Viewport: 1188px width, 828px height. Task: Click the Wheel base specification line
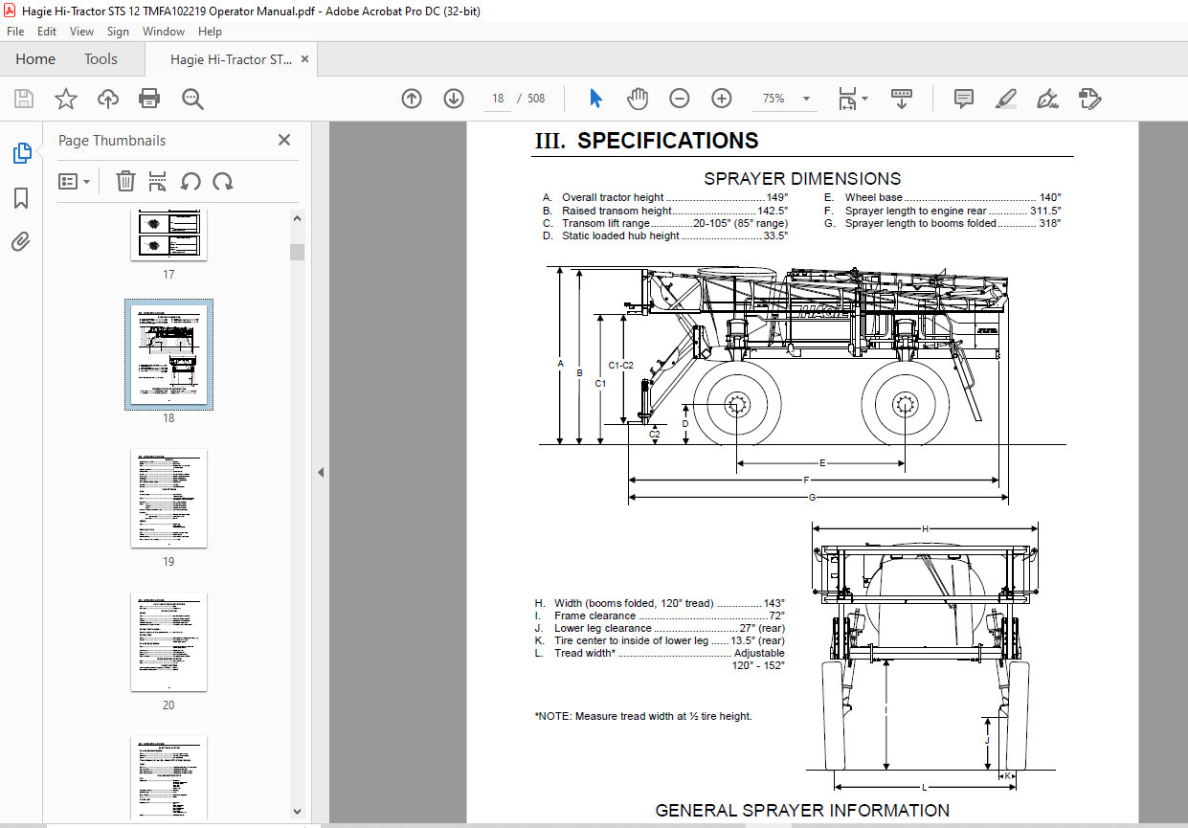pyautogui.click(x=943, y=197)
